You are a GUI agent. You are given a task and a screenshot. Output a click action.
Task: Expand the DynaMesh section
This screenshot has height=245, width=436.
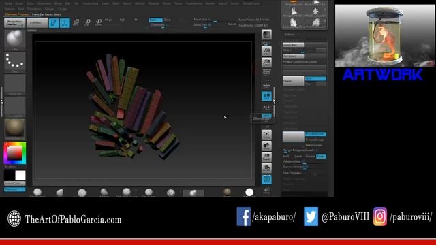tap(291, 118)
